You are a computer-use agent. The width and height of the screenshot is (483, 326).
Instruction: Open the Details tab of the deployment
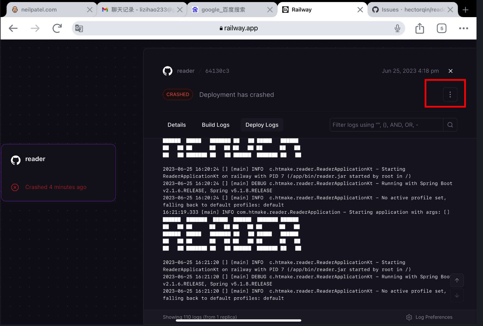[x=176, y=125]
